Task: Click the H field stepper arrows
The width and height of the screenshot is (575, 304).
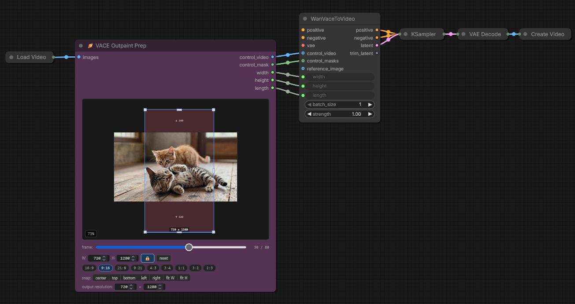Action: click(133, 258)
